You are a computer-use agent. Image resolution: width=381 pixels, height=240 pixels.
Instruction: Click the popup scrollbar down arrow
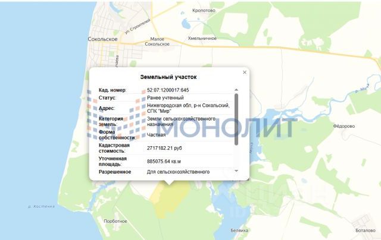click(236, 171)
